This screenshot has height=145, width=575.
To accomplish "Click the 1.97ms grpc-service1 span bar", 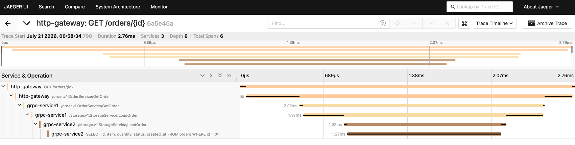I will coord(423,115).
